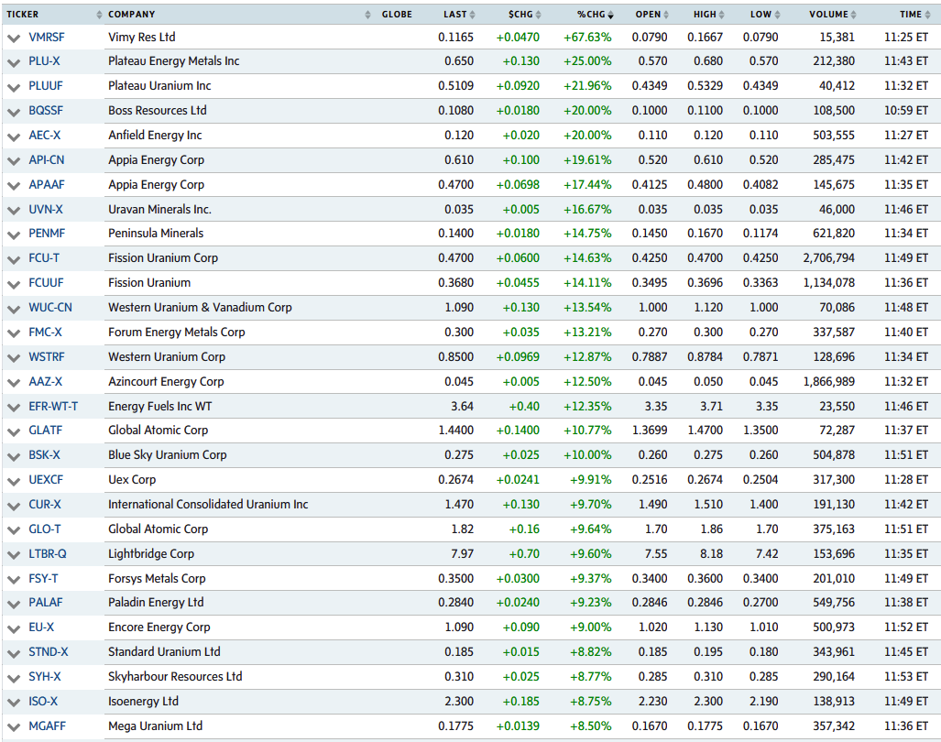Select 'Boss Resources Ltd' company name
Viewport: 941px width, 742px height.
158,110
